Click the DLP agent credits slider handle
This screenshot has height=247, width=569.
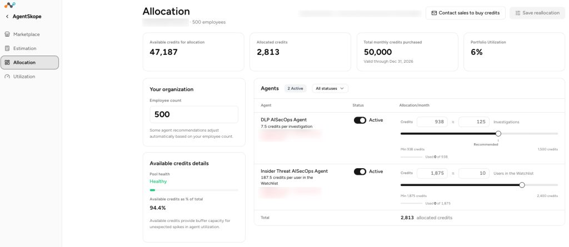point(498,133)
